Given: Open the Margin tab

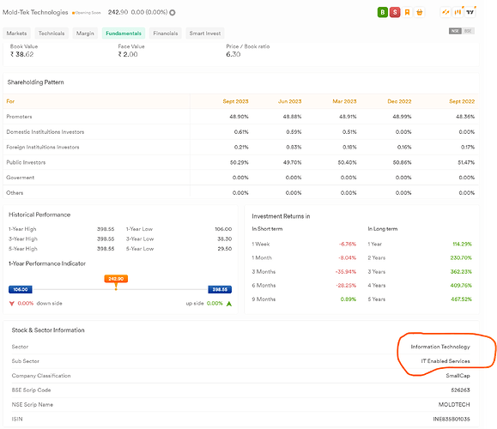Looking at the screenshot, I should (x=85, y=33).
